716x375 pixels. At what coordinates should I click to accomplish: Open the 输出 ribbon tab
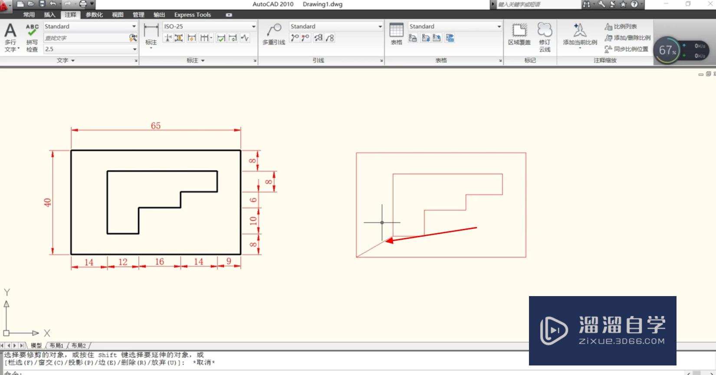[159, 15]
